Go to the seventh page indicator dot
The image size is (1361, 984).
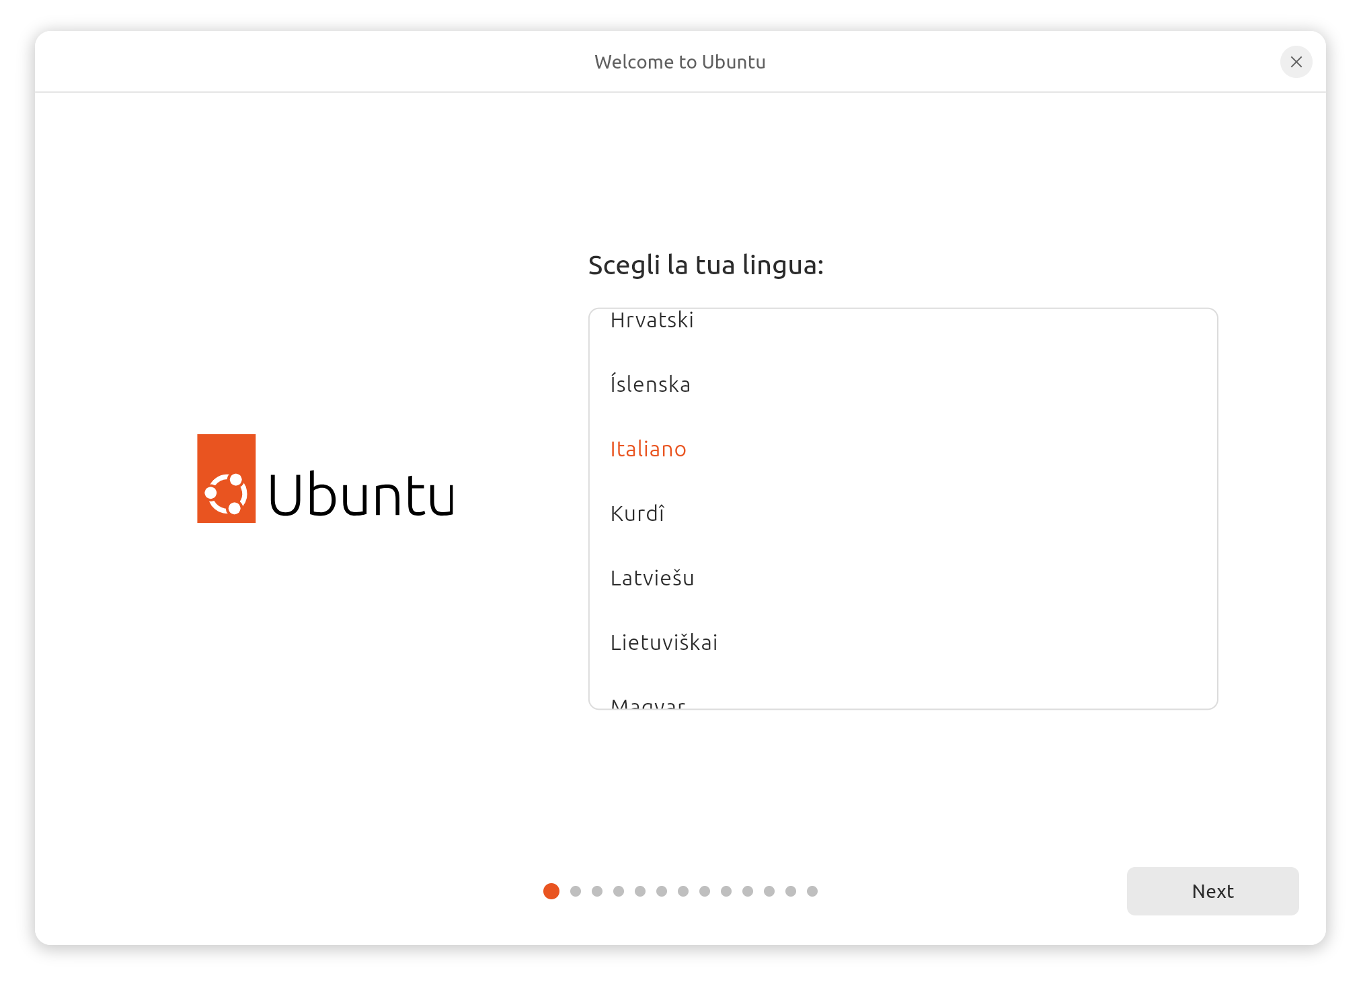(x=683, y=891)
